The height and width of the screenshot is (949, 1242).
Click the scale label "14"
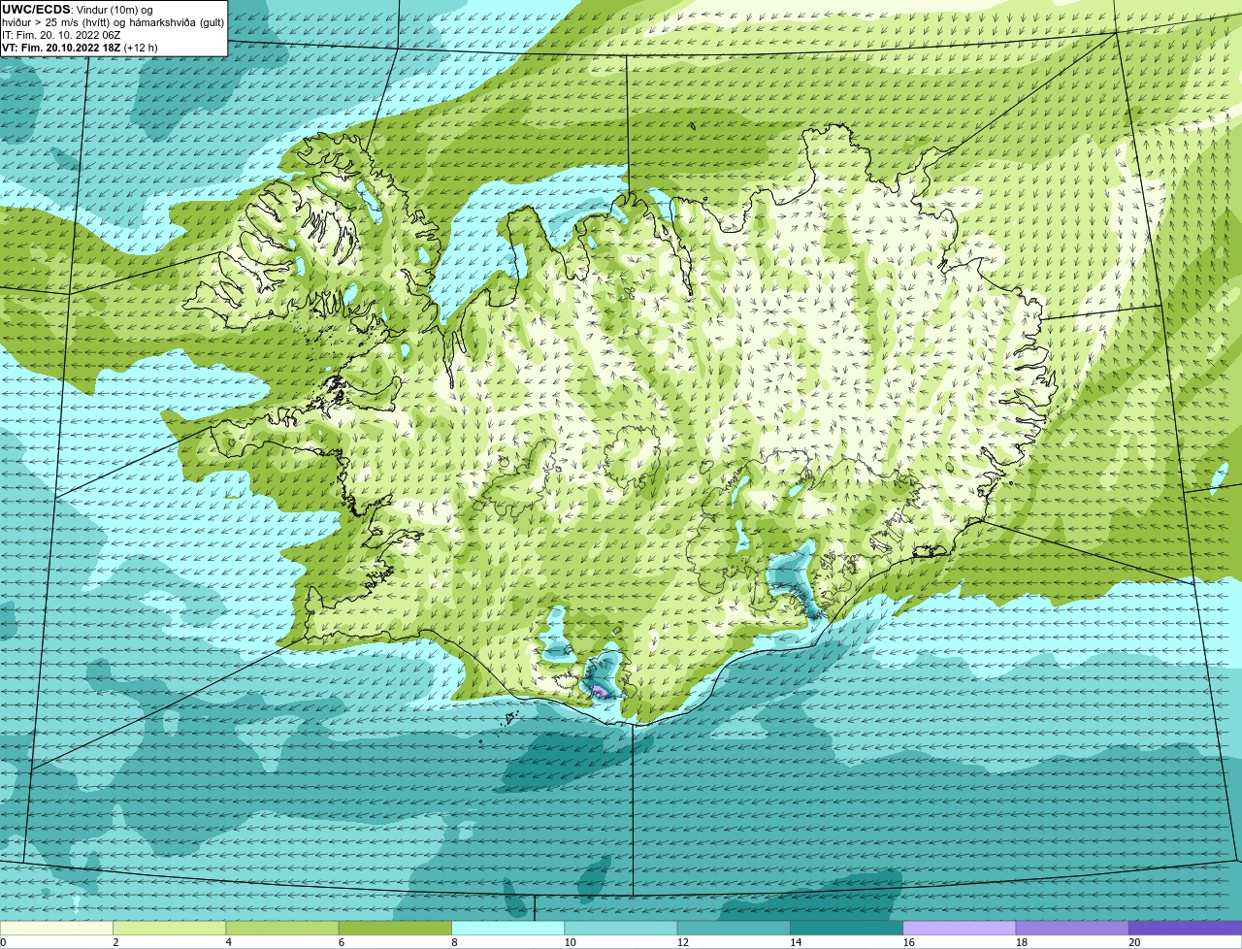(796, 942)
